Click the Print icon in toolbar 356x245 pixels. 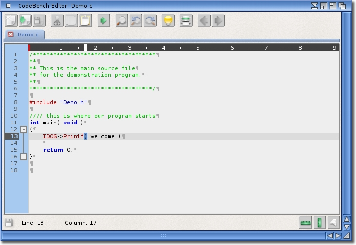[186, 20]
